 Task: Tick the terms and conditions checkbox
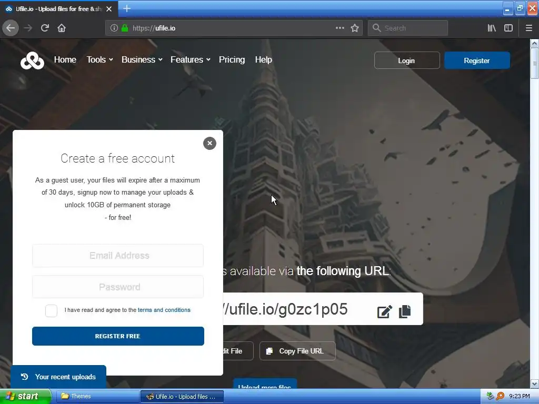[51, 310]
